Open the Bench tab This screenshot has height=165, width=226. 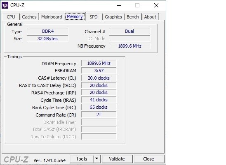[133, 17]
